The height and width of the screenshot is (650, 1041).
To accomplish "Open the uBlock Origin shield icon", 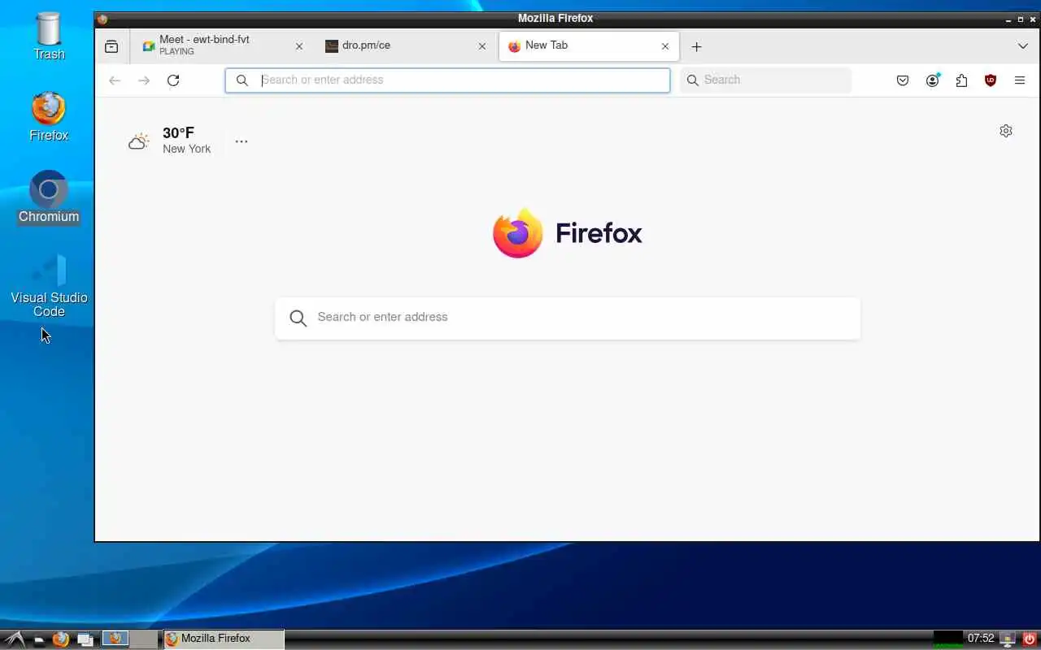I will (x=990, y=80).
